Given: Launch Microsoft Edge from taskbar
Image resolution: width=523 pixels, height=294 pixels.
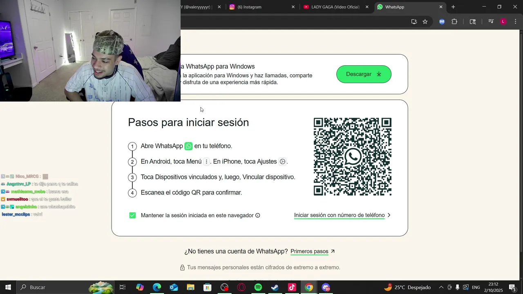Looking at the screenshot, I should click(x=157, y=287).
